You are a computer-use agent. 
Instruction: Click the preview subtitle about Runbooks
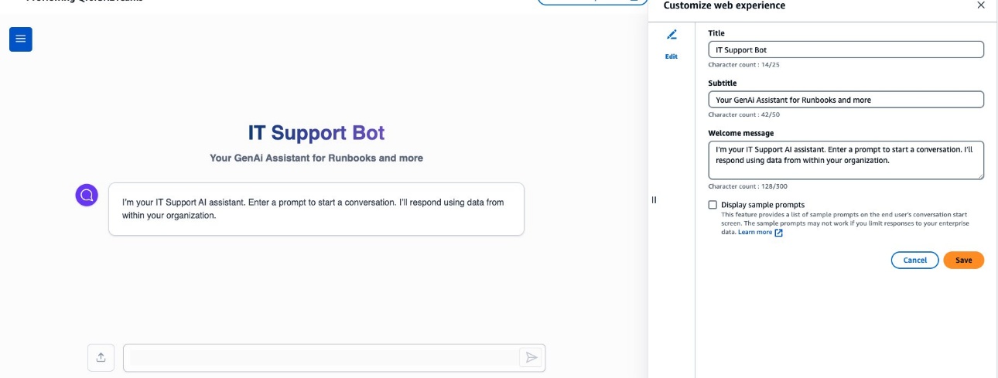coord(316,158)
